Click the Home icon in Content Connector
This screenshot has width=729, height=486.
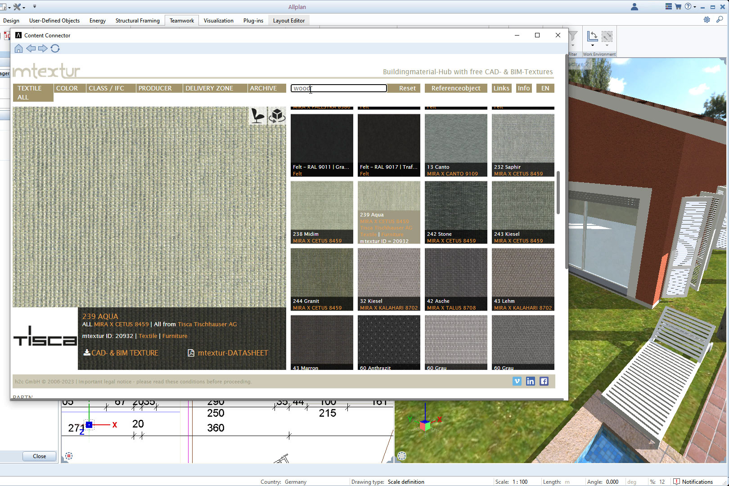coord(18,48)
